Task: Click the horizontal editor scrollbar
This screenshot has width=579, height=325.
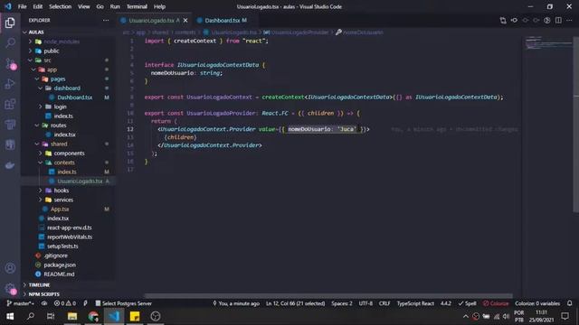Action: click(x=327, y=296)
